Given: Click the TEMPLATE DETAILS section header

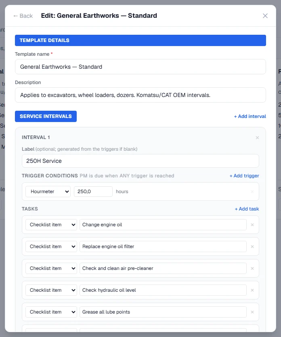Looking at the screenshot, I should 140,40.
